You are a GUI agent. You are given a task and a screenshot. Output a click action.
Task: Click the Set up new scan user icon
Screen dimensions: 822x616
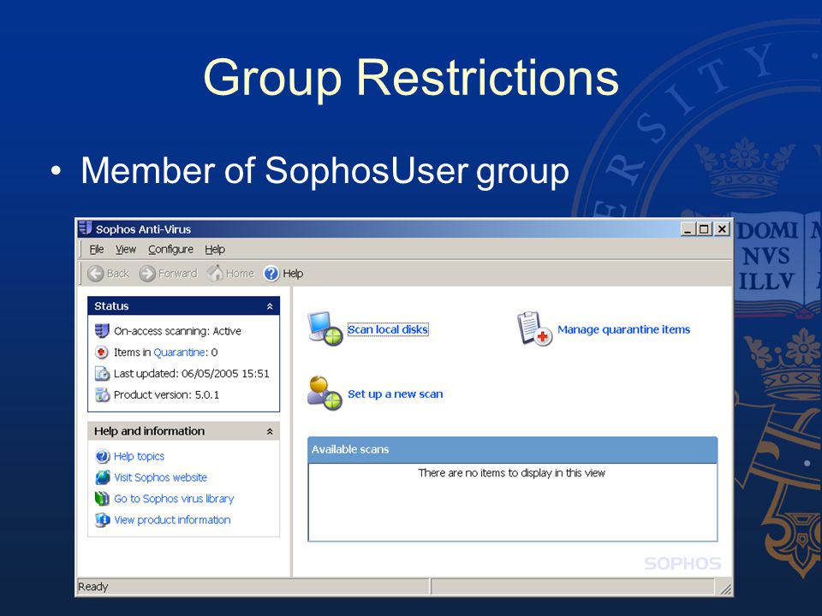coord(325,393)
